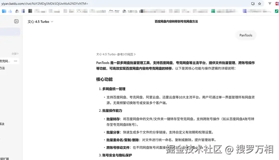This screenshot has width=279, height=160.
Task: Click the 批量重命名/复制/删除 bullet label
Action: [122, 140]
